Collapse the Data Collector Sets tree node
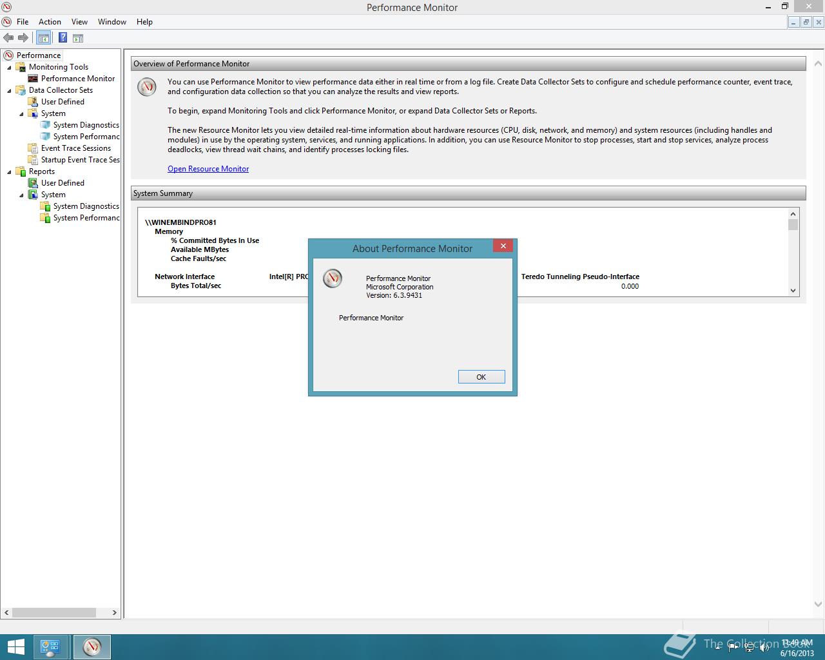This screenshot has height=660, width=825. click(x=10, y=91)
